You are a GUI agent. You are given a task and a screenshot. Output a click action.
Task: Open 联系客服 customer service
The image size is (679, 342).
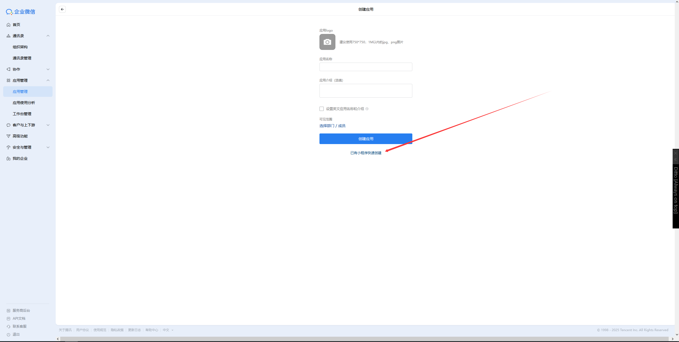tap(19, 326)
